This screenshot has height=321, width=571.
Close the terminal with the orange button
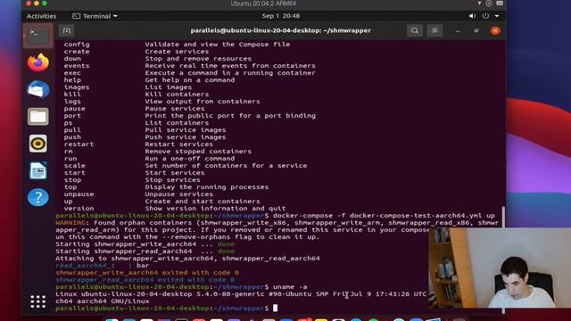point(495,30)
